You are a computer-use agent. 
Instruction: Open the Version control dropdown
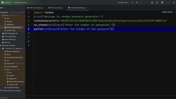click(21, 2)
